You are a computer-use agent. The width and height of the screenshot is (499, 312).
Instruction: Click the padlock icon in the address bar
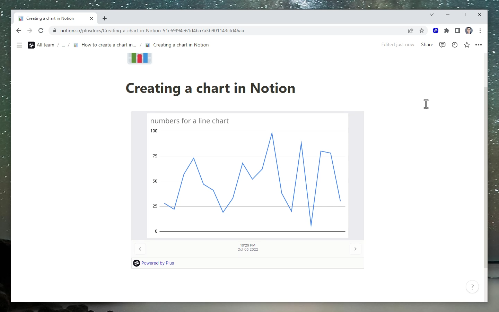[54, 31]
